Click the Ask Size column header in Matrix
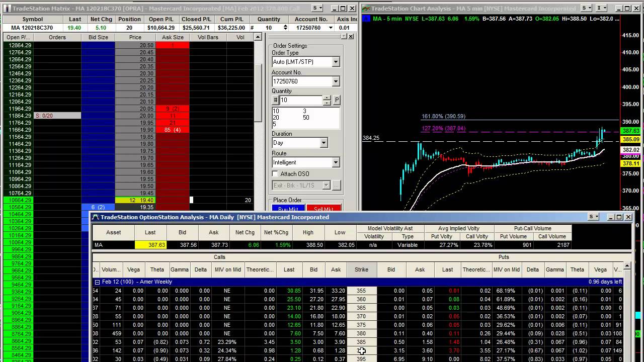The height and width of the screenshot is (362, 644). (x=173, y=37)
